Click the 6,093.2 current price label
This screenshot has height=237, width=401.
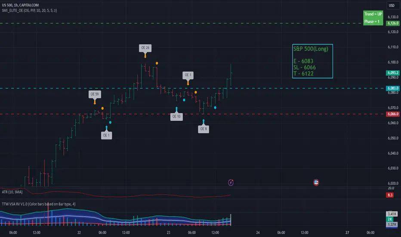pos(393,73)
